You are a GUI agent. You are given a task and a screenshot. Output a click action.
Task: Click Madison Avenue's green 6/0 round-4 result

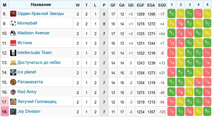198,33
